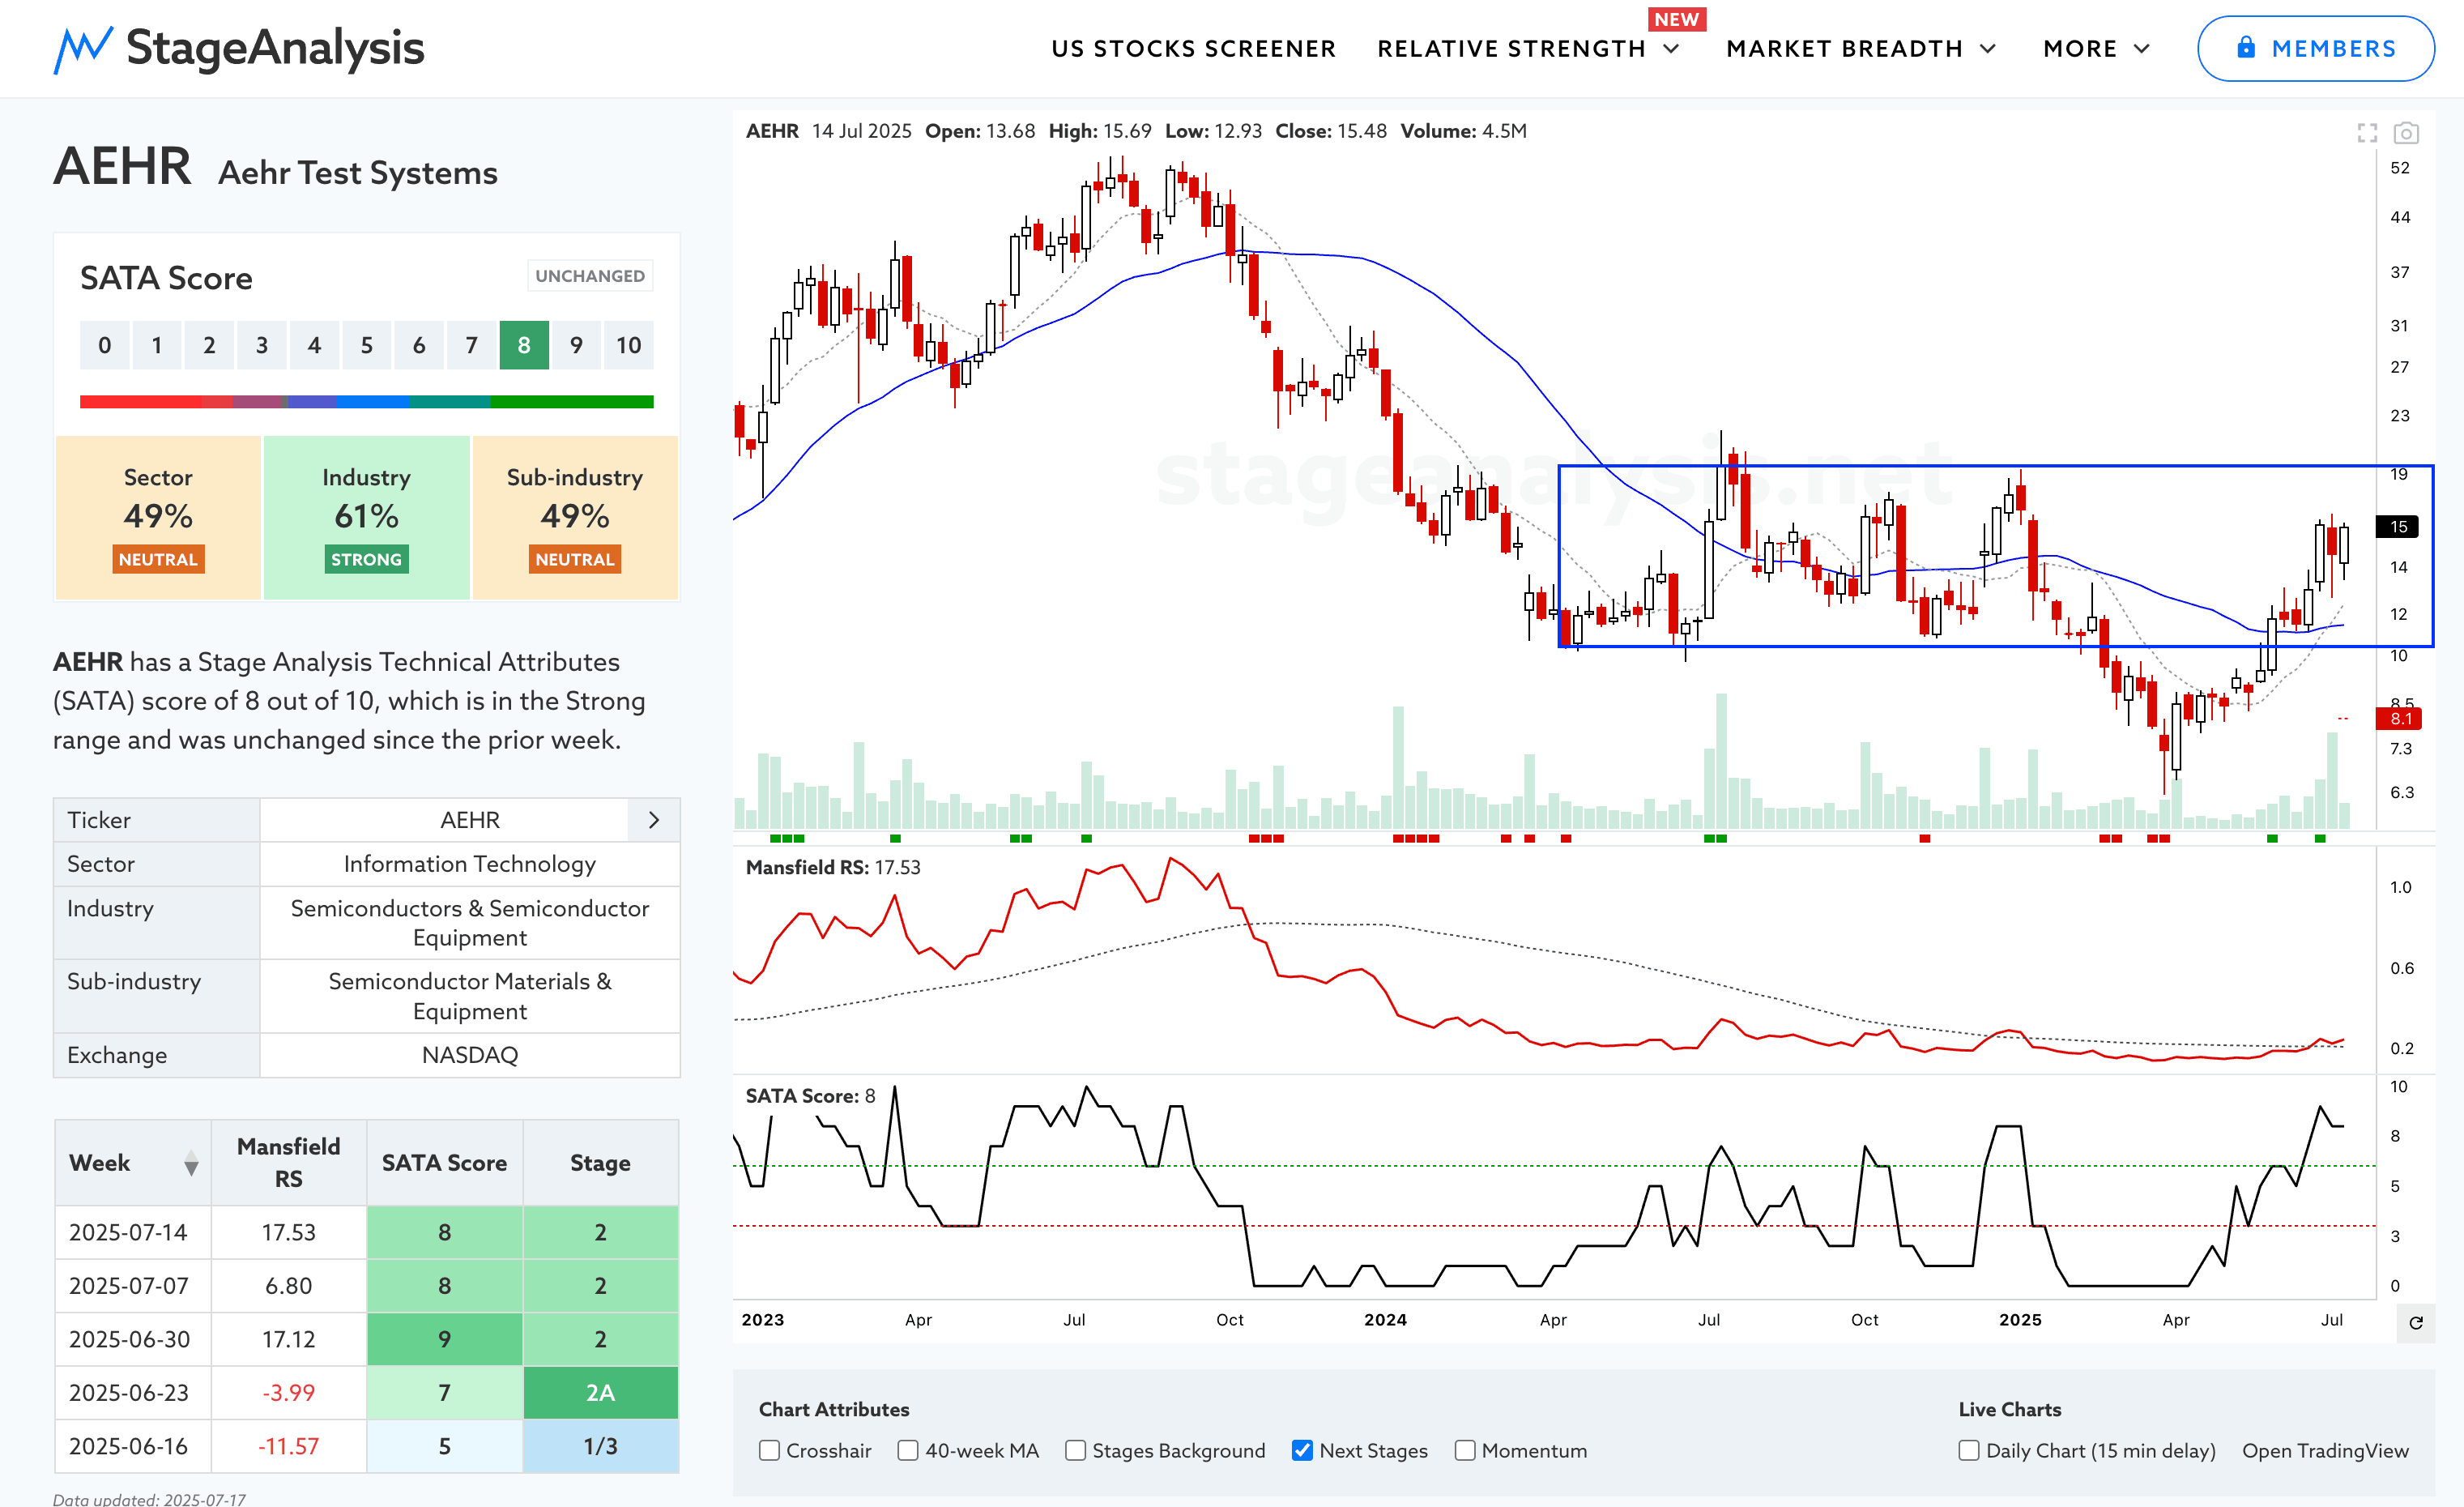
Task: Click the NASDAQ exchange cell
Action: (x=470, y=1055)
